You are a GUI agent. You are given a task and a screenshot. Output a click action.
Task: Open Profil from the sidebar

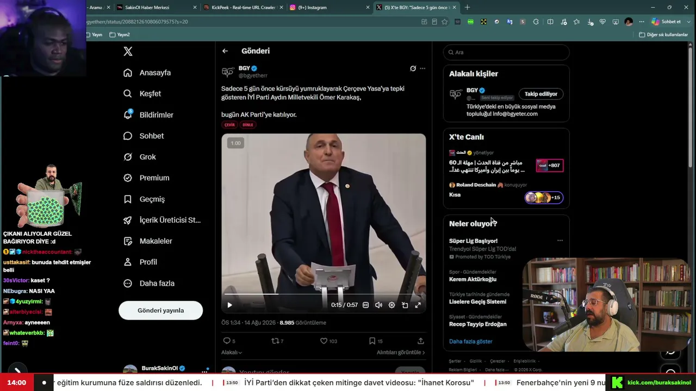[140, 262]
